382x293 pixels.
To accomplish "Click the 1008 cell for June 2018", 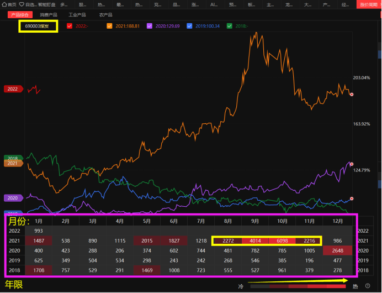I will [174, 270].
